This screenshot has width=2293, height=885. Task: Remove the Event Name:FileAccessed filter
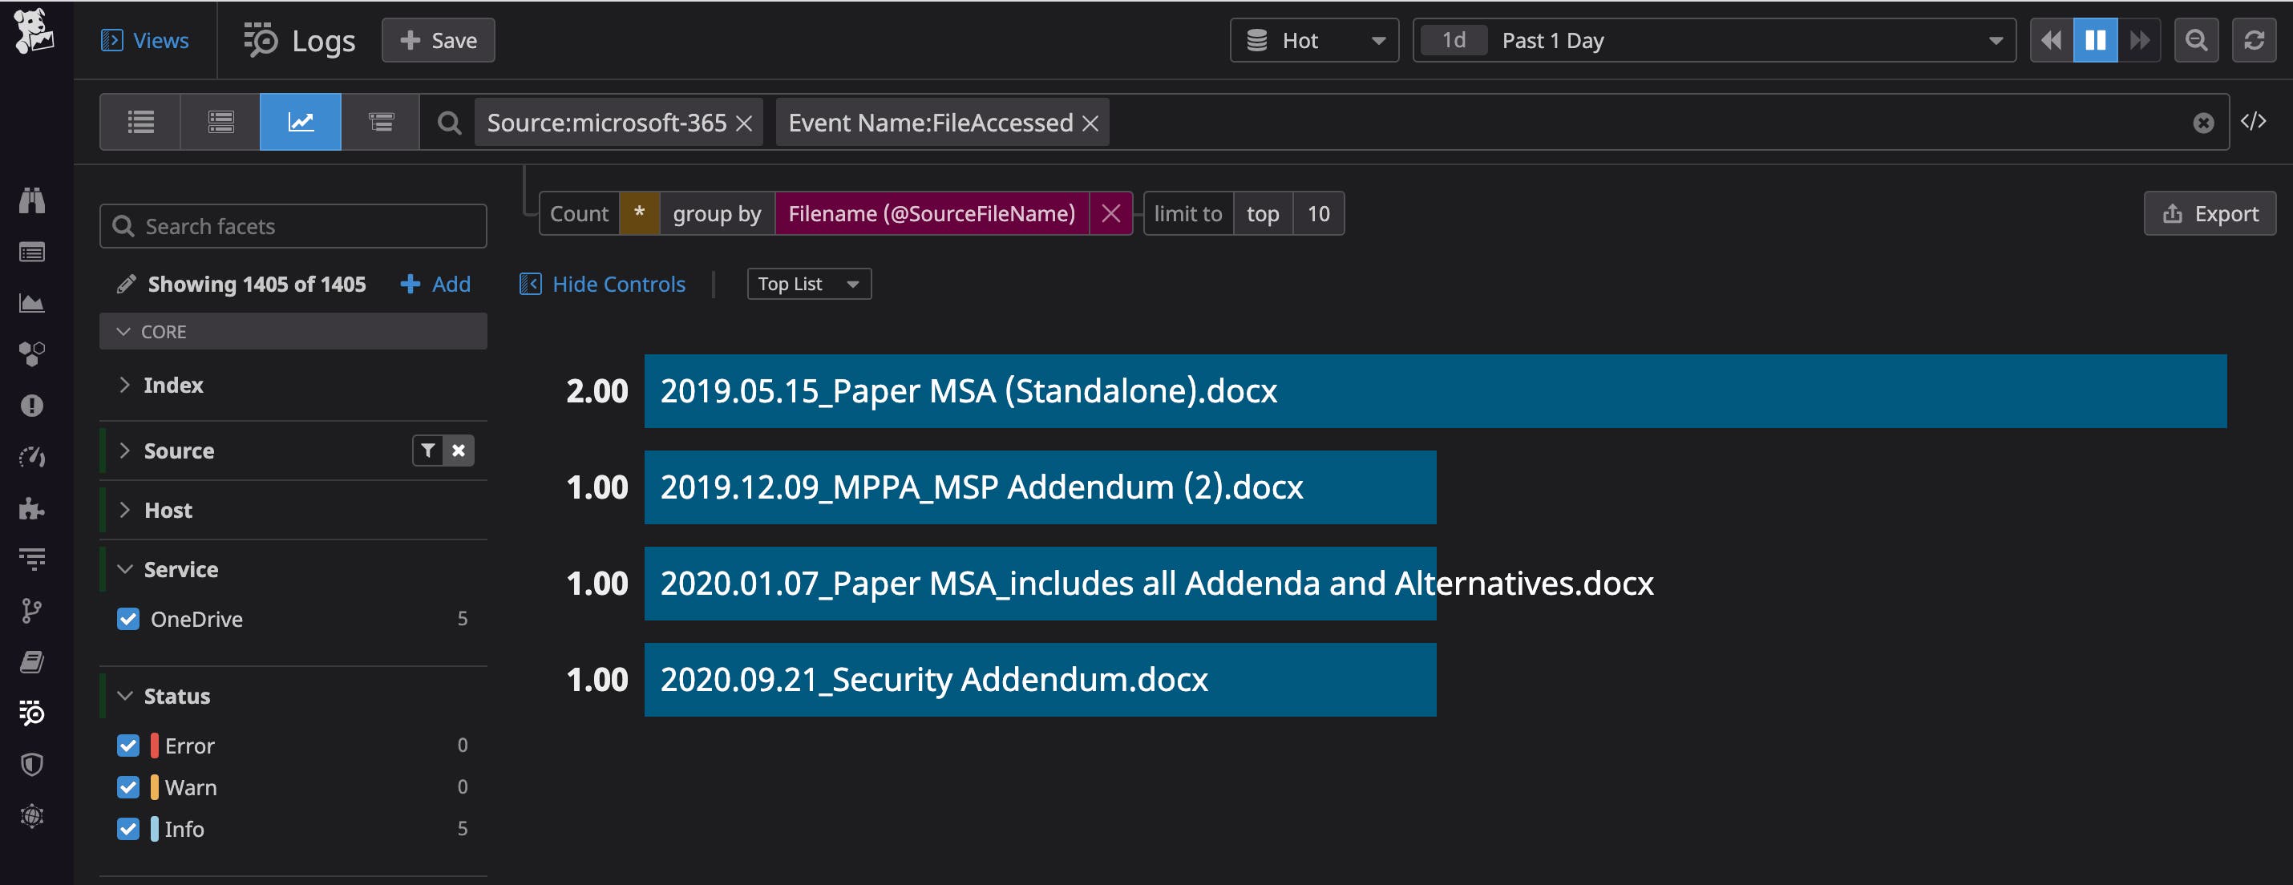coord(1091,122)
